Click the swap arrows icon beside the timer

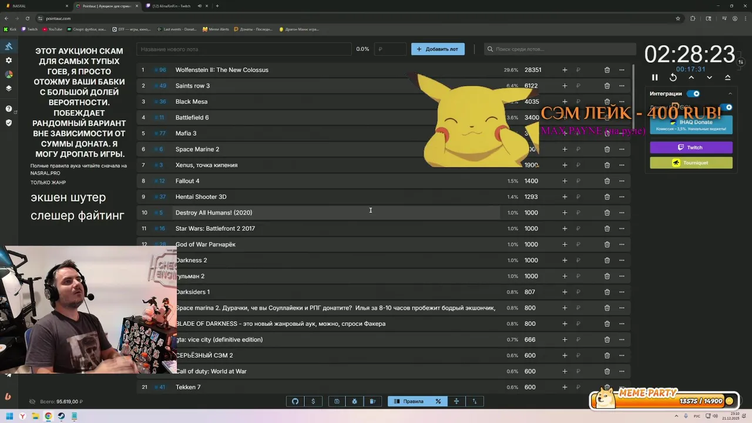(x=741, y=62)
